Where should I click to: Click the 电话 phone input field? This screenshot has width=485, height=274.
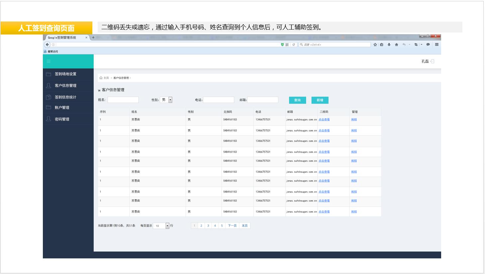pos(219,100)
